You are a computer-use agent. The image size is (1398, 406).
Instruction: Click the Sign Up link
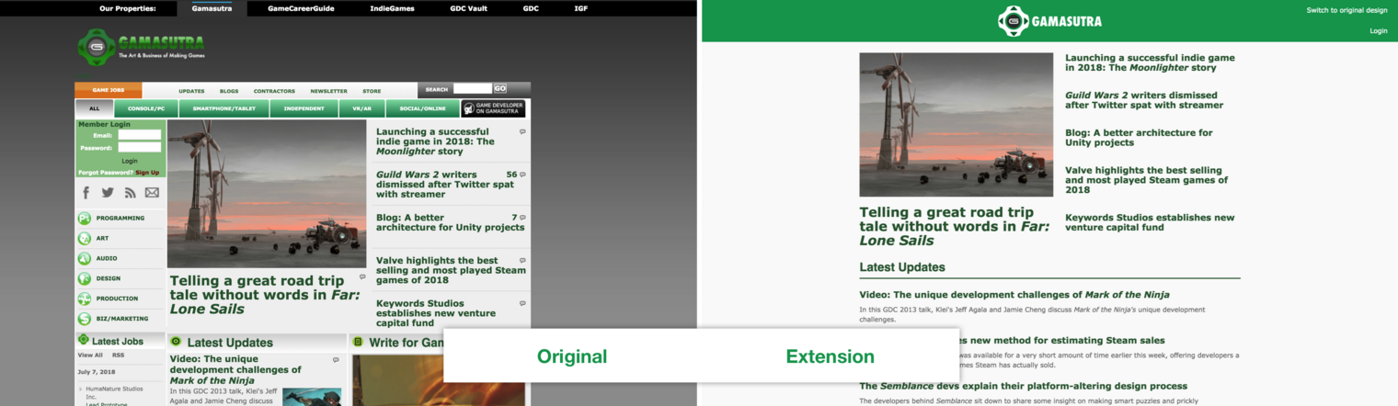(147, 173)
